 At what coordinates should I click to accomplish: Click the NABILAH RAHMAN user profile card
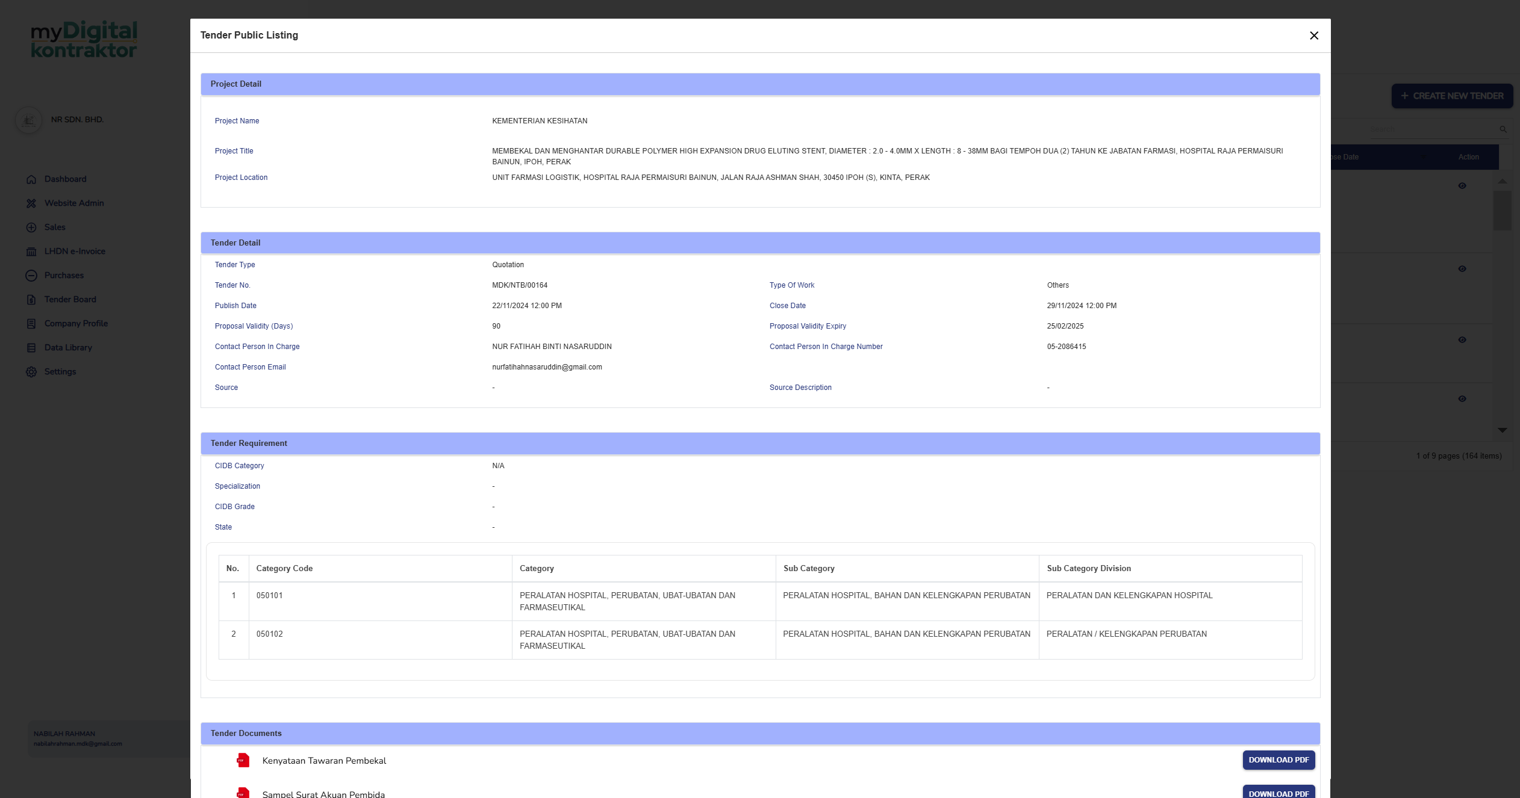[108, 738]
